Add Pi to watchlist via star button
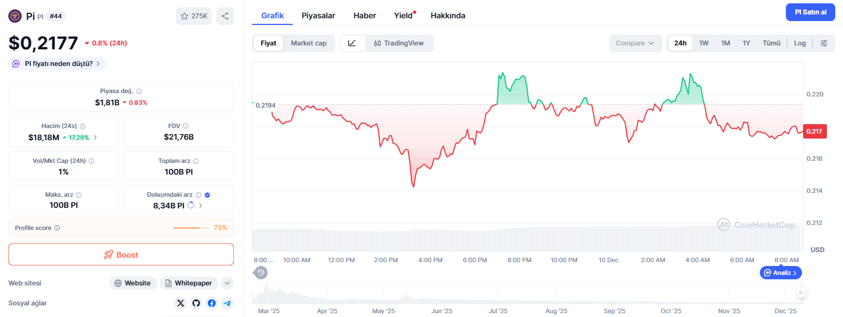Screen dimensions: 843x317 193,16
